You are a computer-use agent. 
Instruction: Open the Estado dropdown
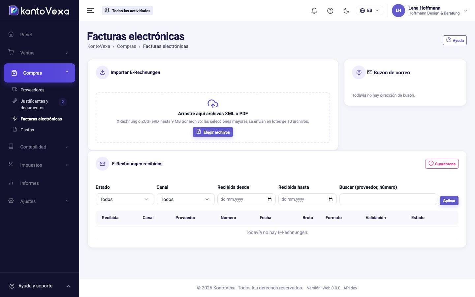click(x=125, y=199)
